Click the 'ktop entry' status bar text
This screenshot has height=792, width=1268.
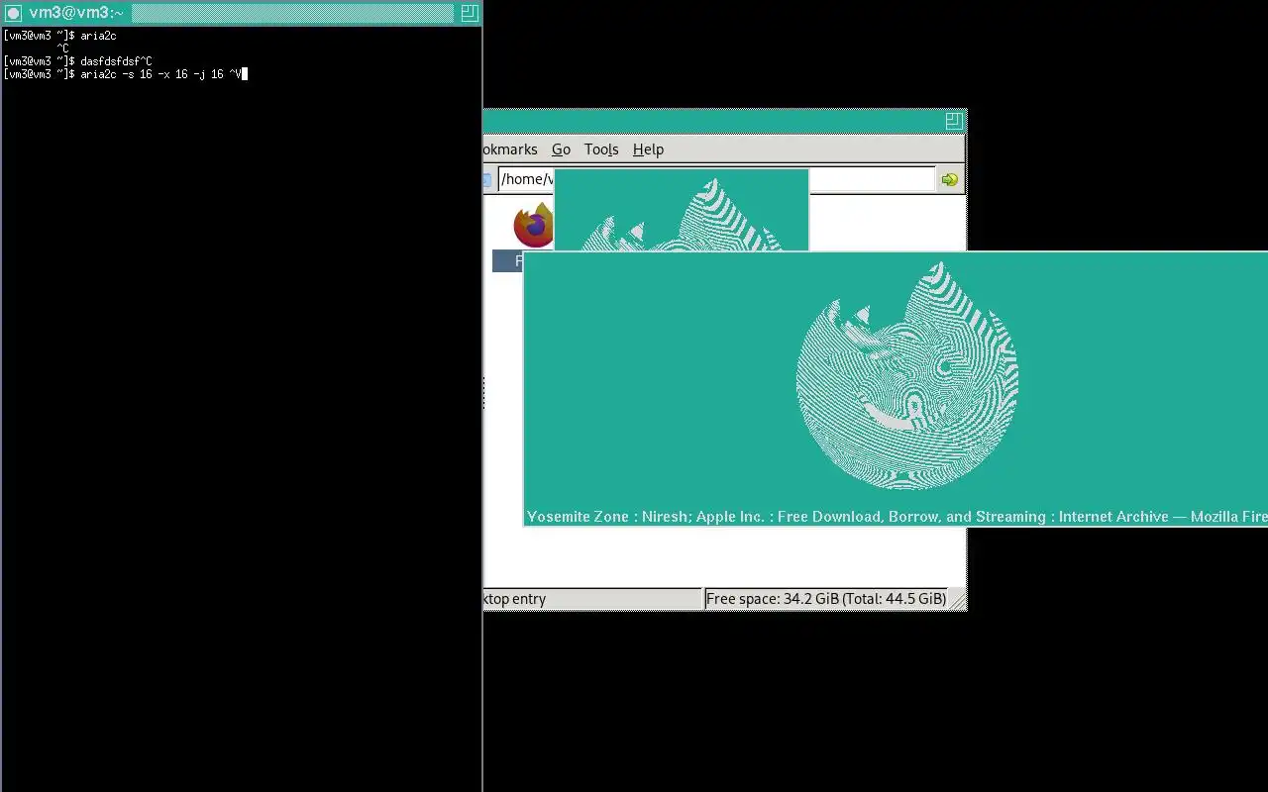514,599
